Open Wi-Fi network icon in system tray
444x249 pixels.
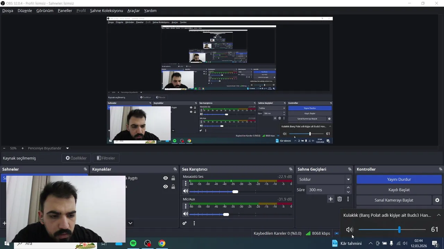(398, 243)
